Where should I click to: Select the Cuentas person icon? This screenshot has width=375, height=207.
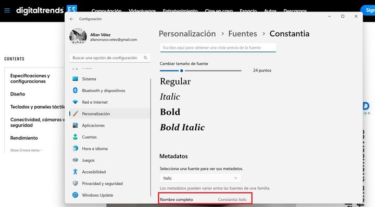pos(76,137)
